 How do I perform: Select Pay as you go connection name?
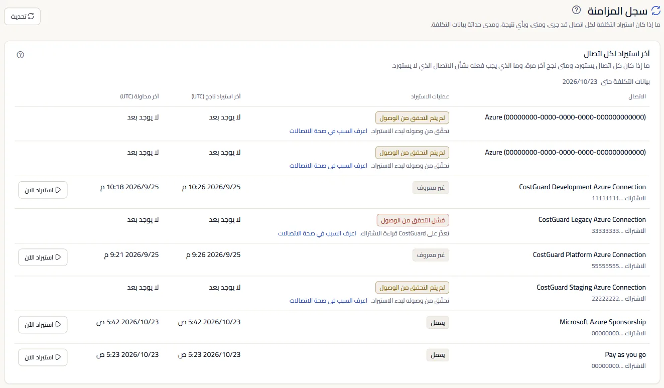pyautogui.click(x=625, y=354)
